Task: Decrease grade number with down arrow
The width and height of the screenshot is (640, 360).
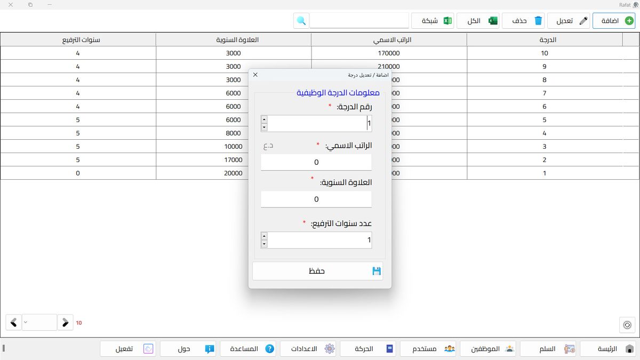Action: [x=264, y=127]
